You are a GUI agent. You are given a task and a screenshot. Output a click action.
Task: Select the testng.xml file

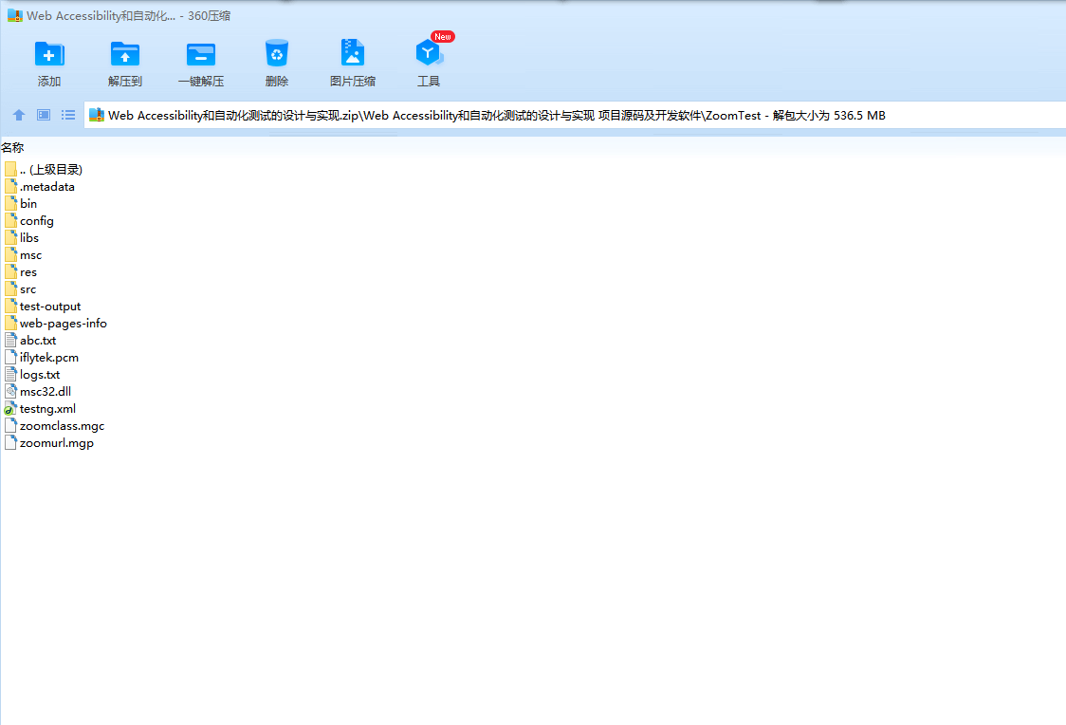click(x=40, y=409)
